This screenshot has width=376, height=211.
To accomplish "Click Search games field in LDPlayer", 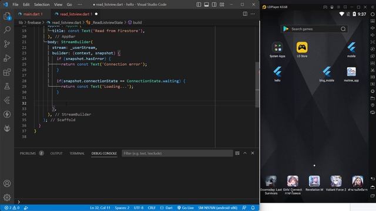I will click(x=315, y=29).
